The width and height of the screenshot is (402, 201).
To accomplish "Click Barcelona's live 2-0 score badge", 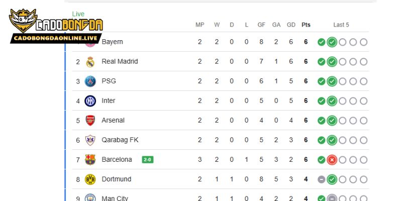I will tap(147, 160).
